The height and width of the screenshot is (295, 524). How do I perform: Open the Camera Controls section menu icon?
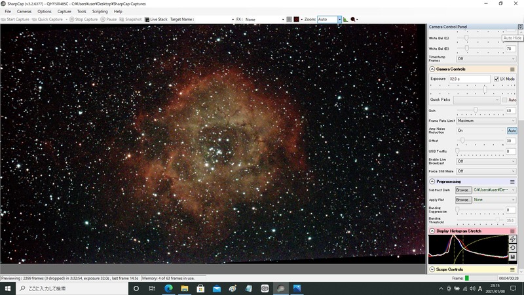(x=512, y=69)
